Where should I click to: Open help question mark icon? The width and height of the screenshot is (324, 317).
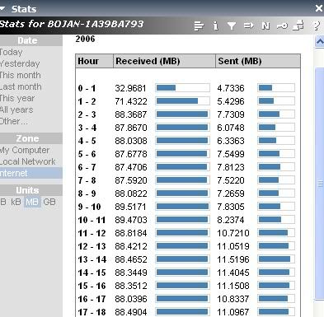(x=317, y=26)
